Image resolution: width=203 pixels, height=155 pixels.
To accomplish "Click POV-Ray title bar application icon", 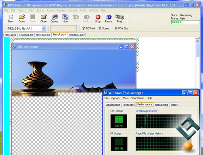I will coord(5,5).
